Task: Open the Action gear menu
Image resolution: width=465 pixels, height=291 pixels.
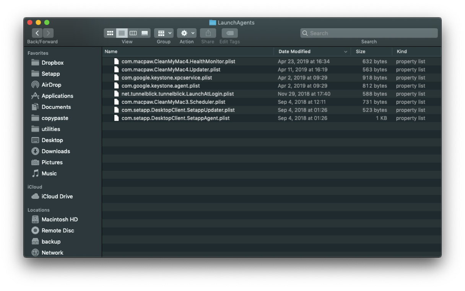Action: pos(187,33)
